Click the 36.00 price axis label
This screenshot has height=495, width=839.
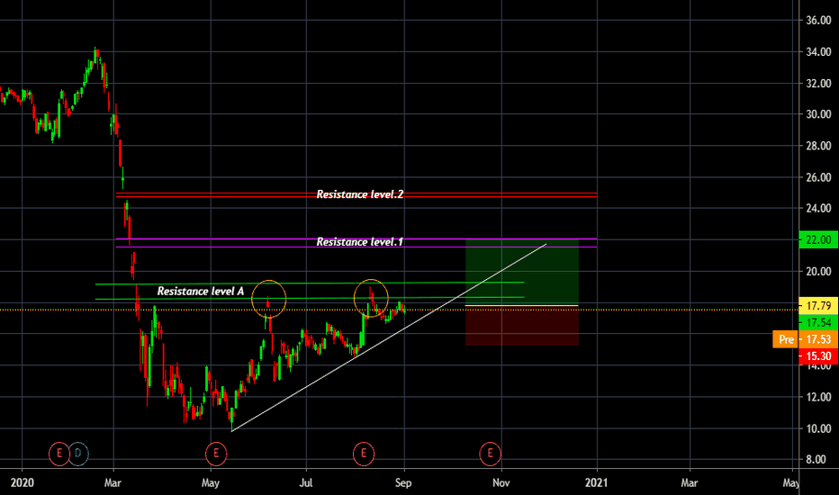tap(818, 21)
